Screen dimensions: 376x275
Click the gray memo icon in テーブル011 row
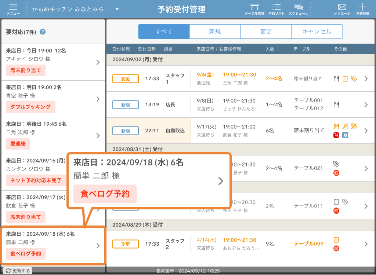[x=336, y=202]
